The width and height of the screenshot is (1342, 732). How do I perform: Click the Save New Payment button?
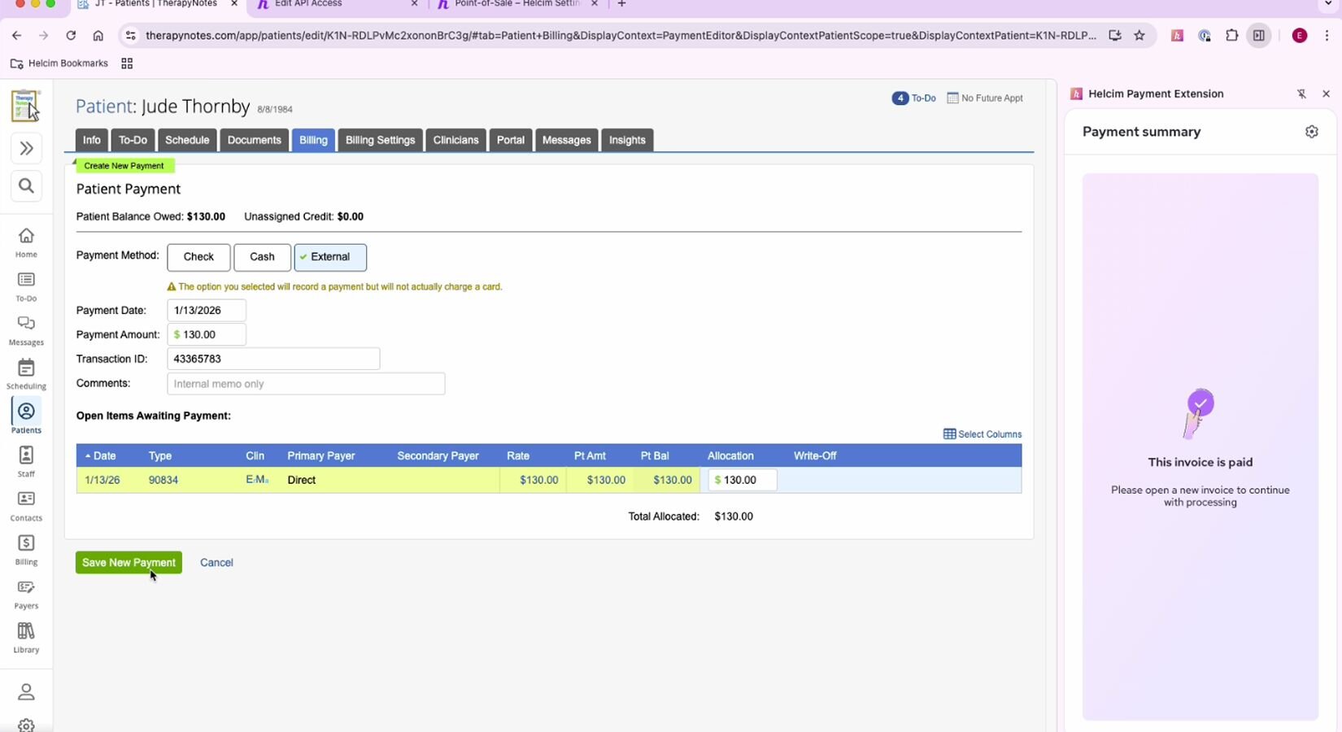pos(129,563)
